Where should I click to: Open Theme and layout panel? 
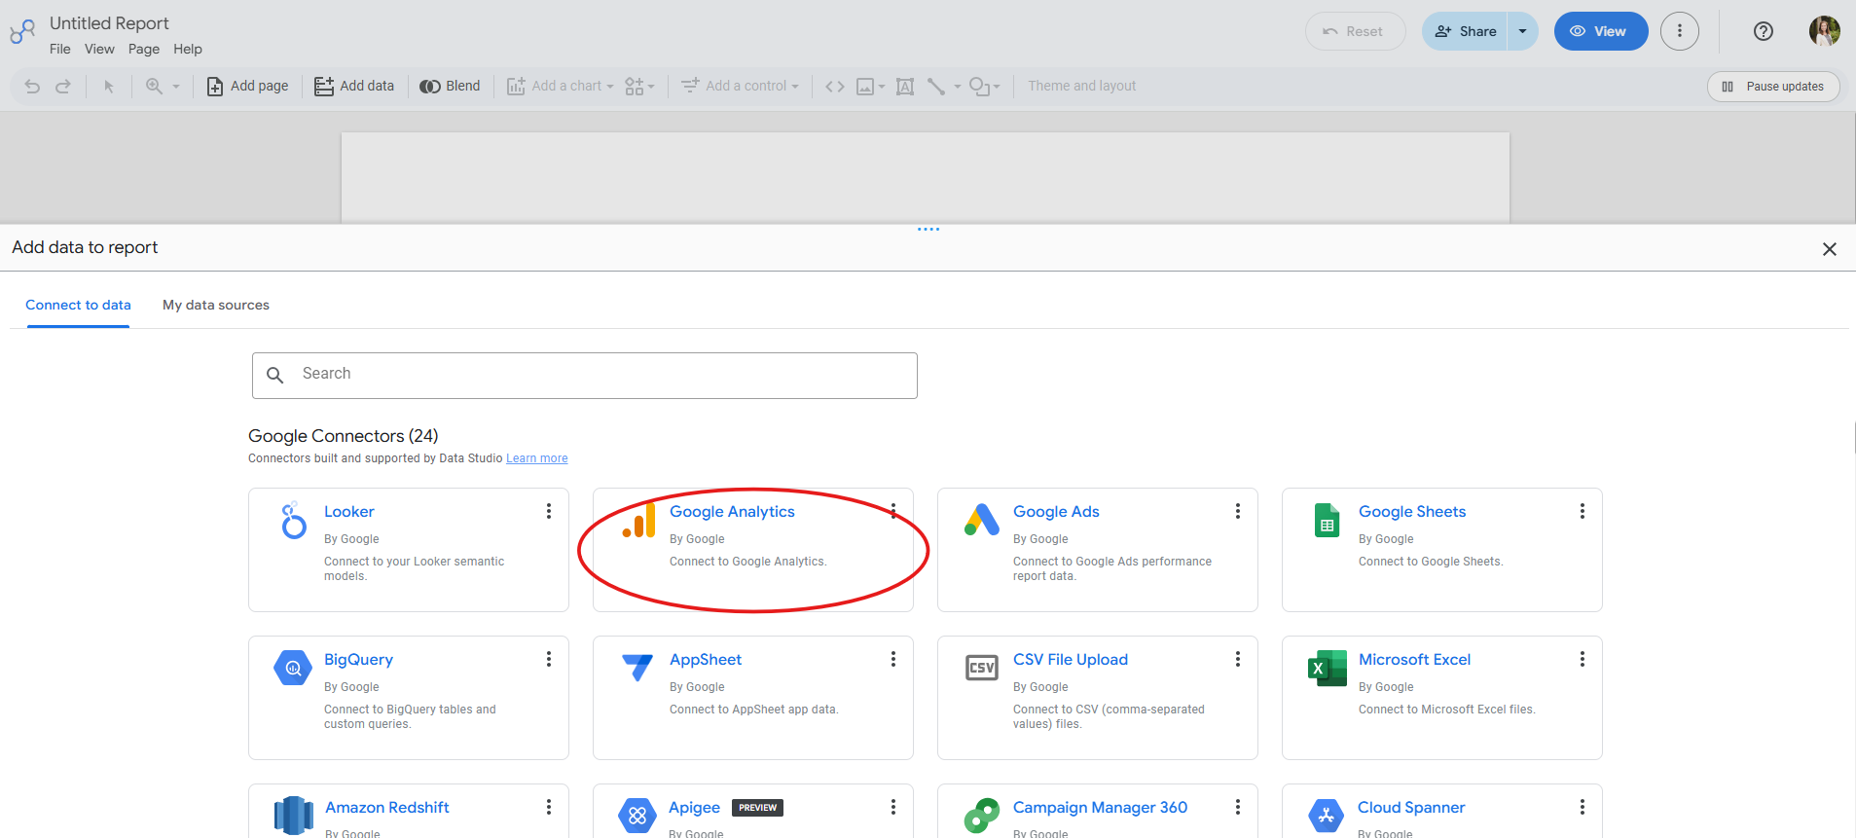pyautogui.click(x=1082, y=87)
